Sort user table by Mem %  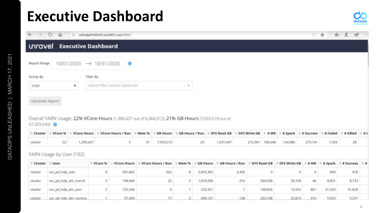click(183, 163)
